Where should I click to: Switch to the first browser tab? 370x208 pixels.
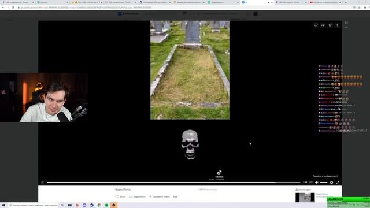(18, 2)
